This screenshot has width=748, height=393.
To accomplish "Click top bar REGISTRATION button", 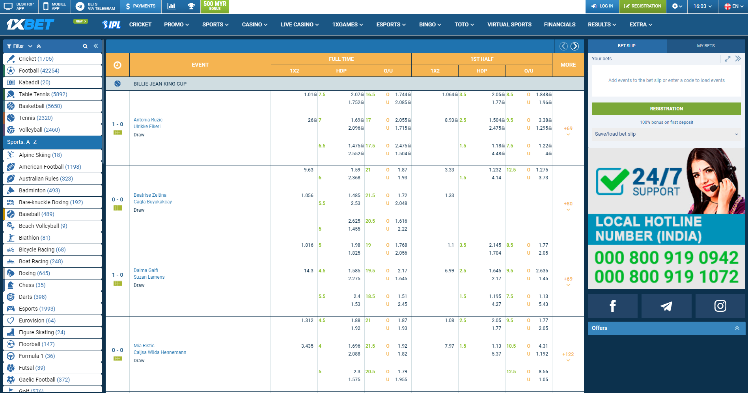I will 643,6.
